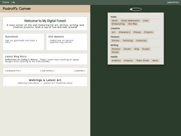Click 'Added new art gallery!' update entry
The width and height of the screenshot is (181, 136).
61,40
